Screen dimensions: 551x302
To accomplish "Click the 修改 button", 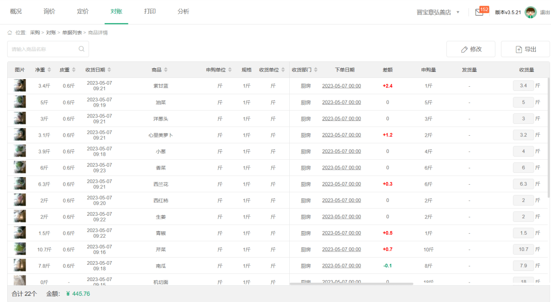I will [x=470, y=49].
